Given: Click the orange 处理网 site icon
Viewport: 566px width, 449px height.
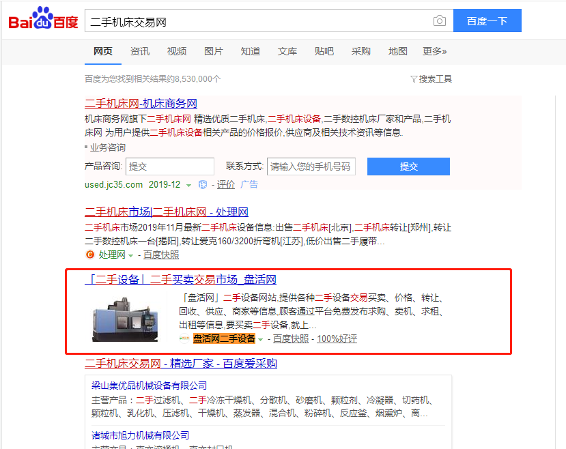Looking at the screenshot, I should [90, 255].
